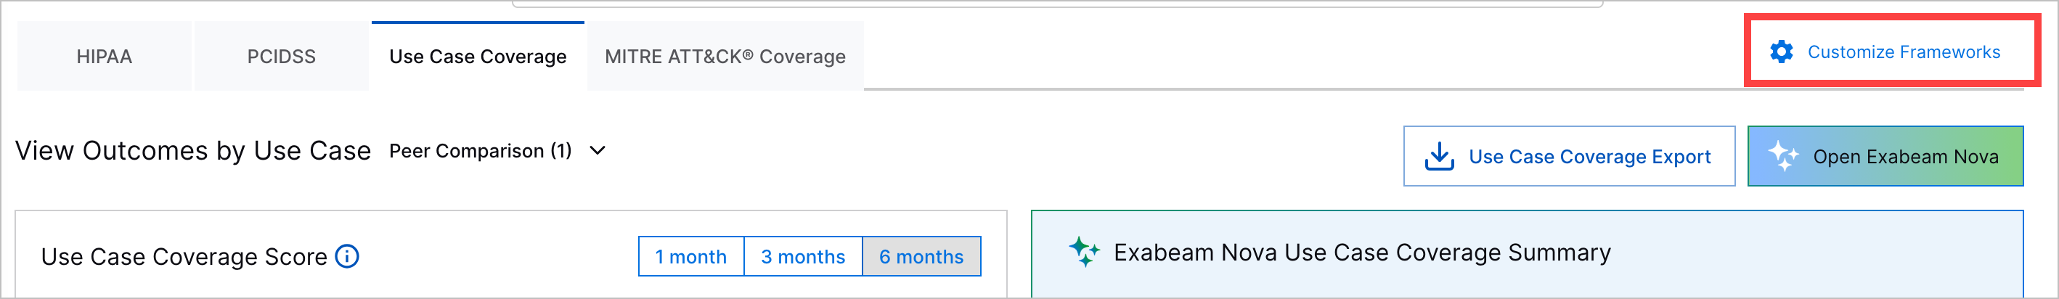The height and width of the screenshot is (299, 2059).
Task: Switch to the HIPAA tab
Action: [104, 57]
